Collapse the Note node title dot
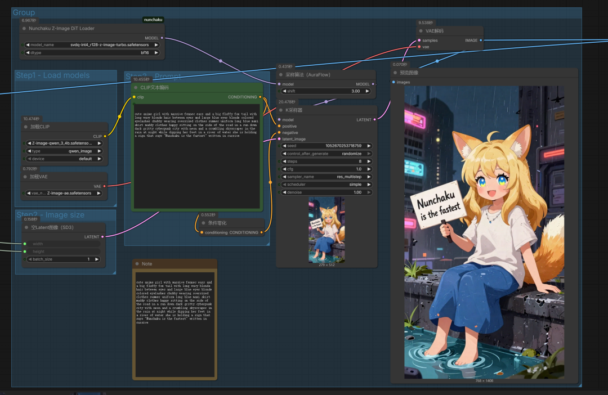Viewport: 608px width, 395px height. coord(137,263)
